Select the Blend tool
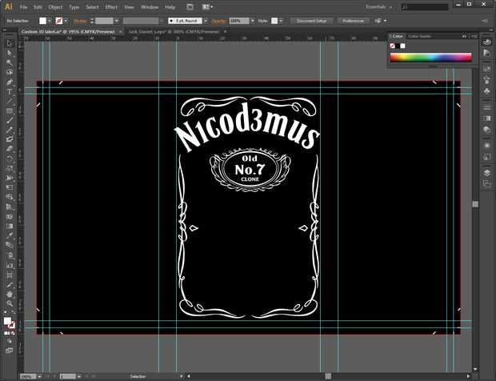 (10, 245)
